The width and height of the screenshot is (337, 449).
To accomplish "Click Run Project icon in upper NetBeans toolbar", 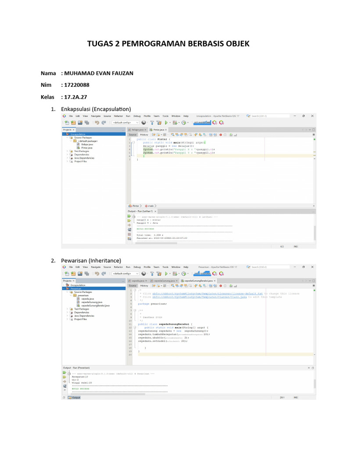I will coord(166,123).
